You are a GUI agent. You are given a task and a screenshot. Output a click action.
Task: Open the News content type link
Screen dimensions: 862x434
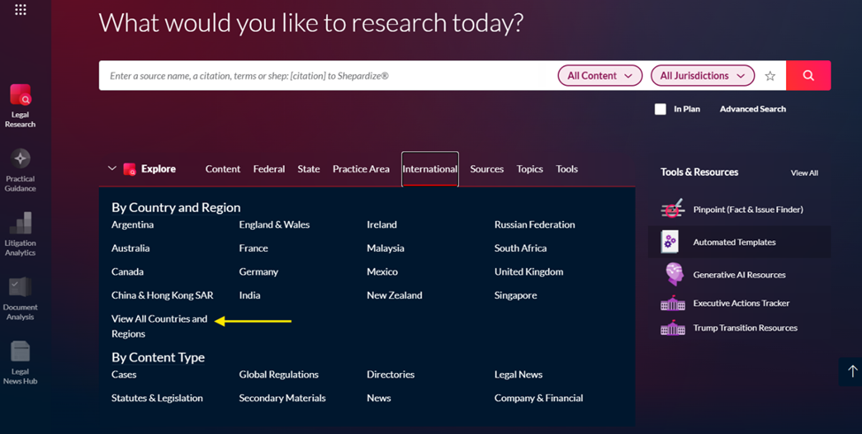[378, 399]
